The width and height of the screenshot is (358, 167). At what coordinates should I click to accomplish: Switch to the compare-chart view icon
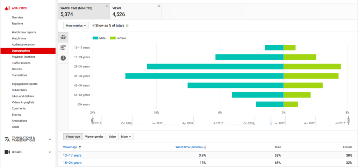click(63, 37)
